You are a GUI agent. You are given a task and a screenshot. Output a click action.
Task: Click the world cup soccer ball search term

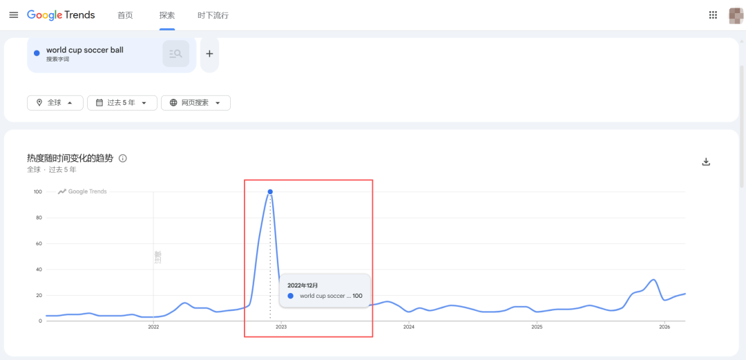(x=85, y=50)
